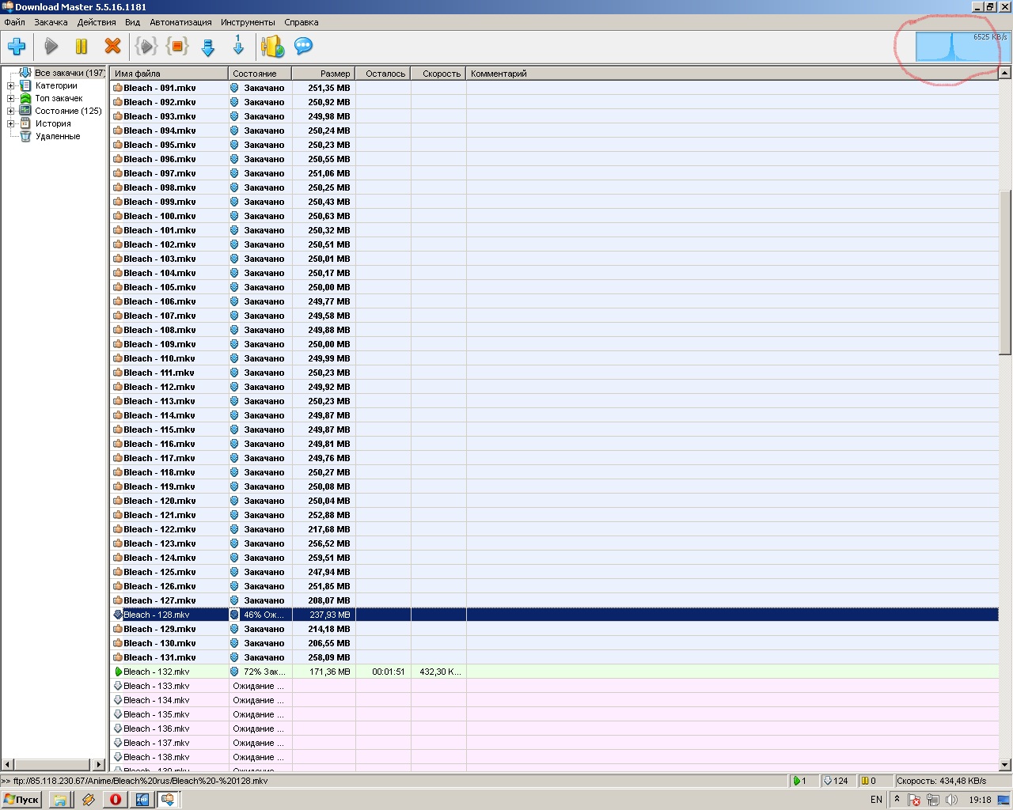Click the 259,51 MB size cell
The width and height of the screenshot is (1013, 810).
click(324, 558)
